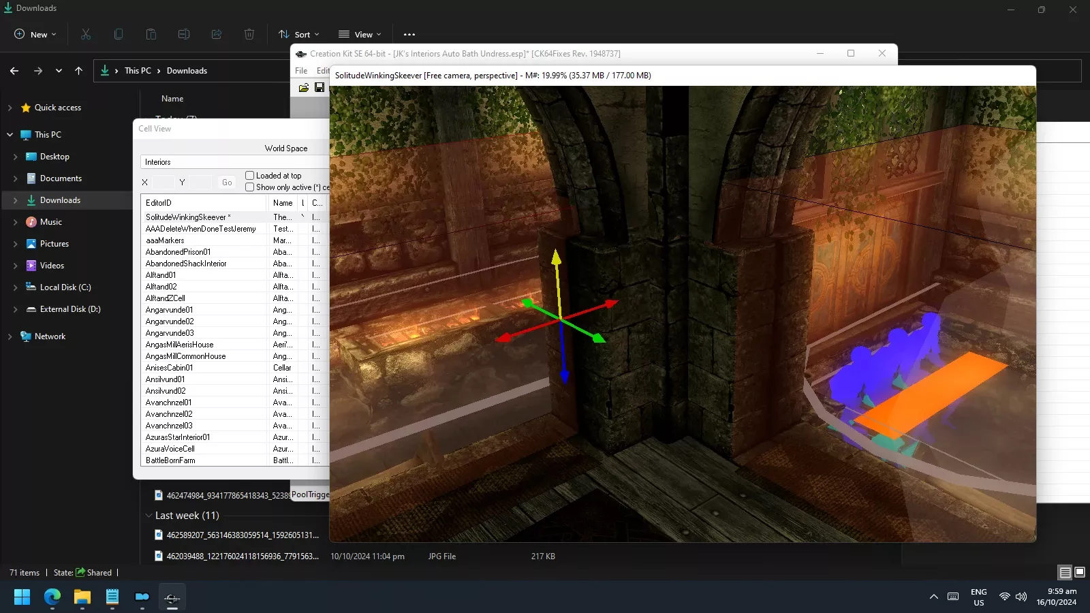Open the Sort dropdown menu
The image size is (1090, 613).
[299, 34]
